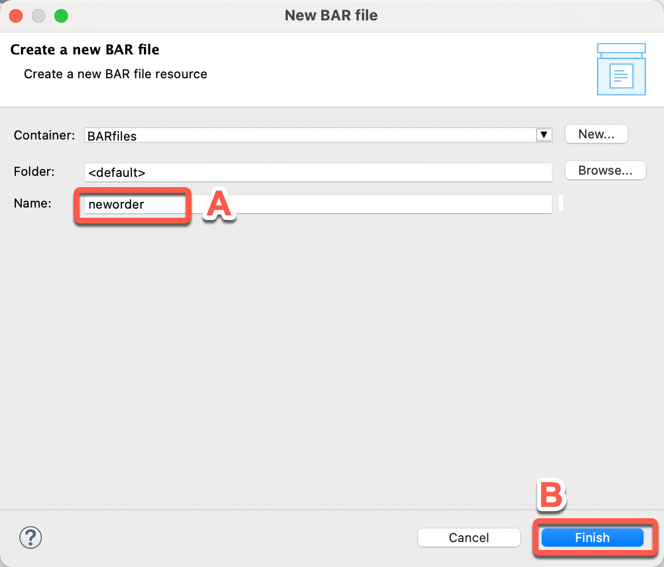Expand the Container dropdown arrow
Screen dimensions: 664x567
[543, 135]
